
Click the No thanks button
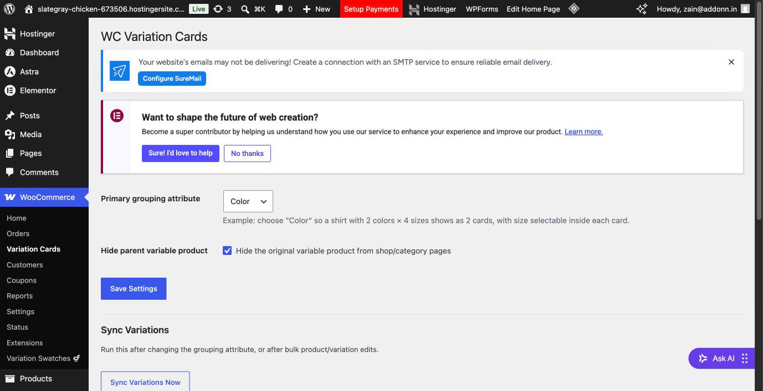(247, 153)
